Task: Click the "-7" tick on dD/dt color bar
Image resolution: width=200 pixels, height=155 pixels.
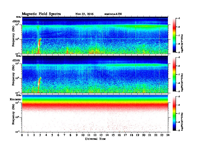Action: click(x=179, y=74)
